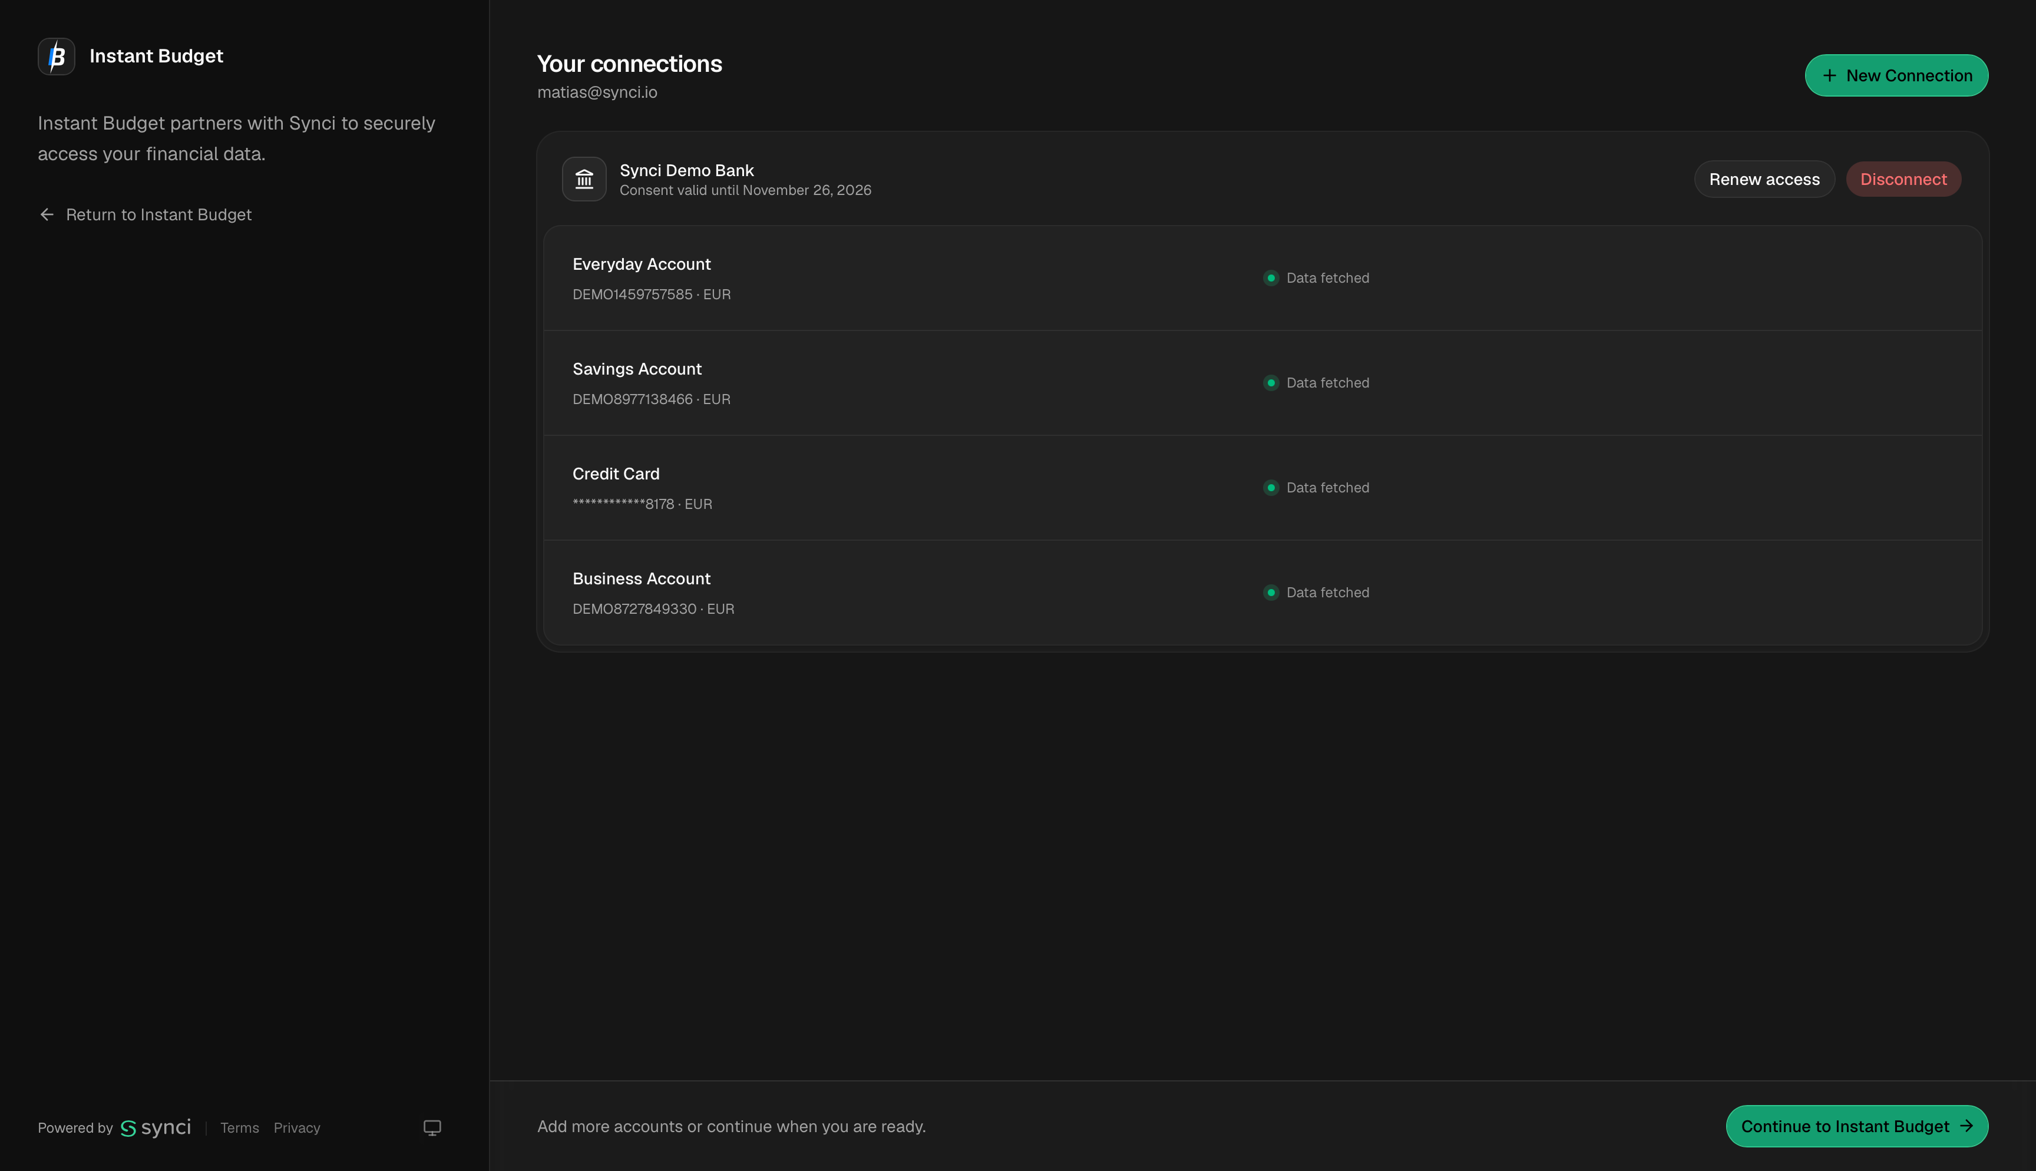Return to Instant Budget
2036x1171 pixels.
pos(146,215)
